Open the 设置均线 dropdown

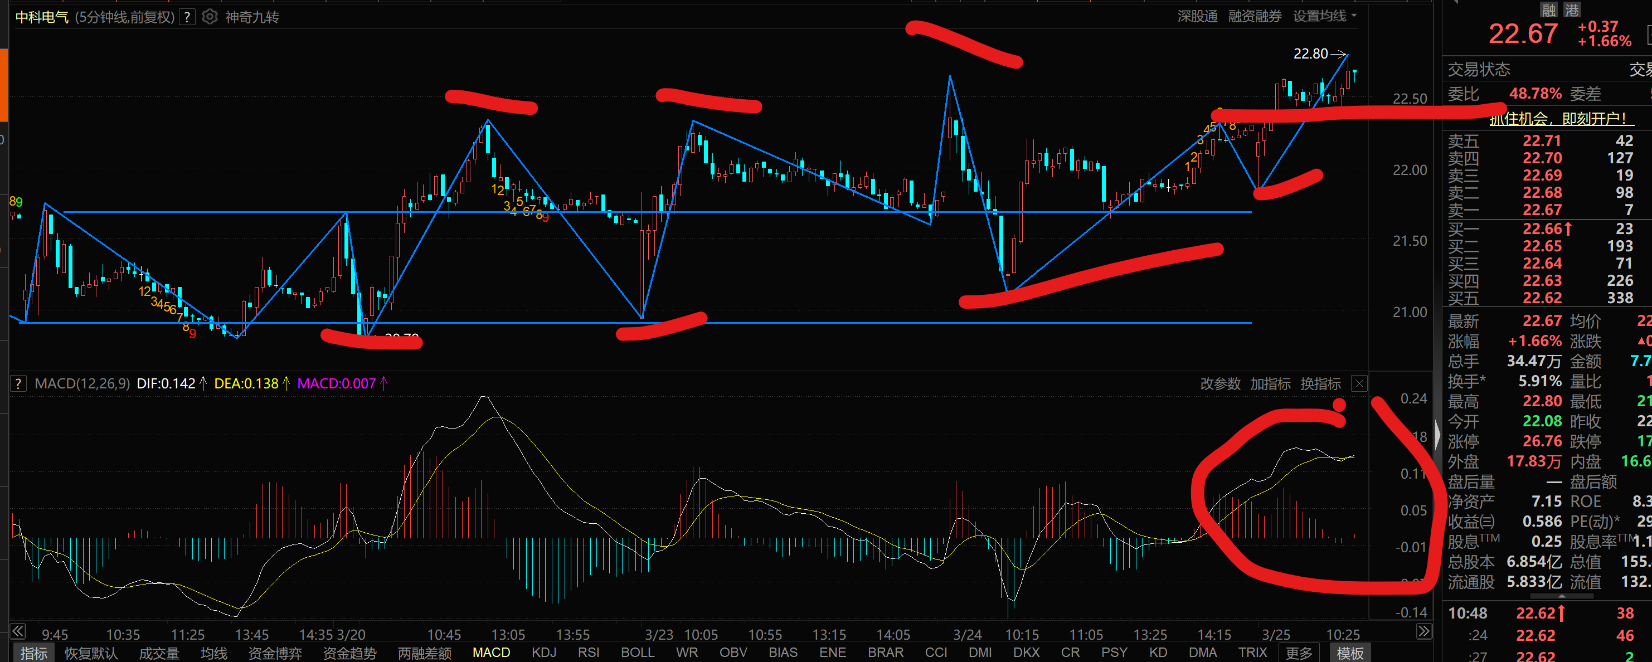[1324, 16]
